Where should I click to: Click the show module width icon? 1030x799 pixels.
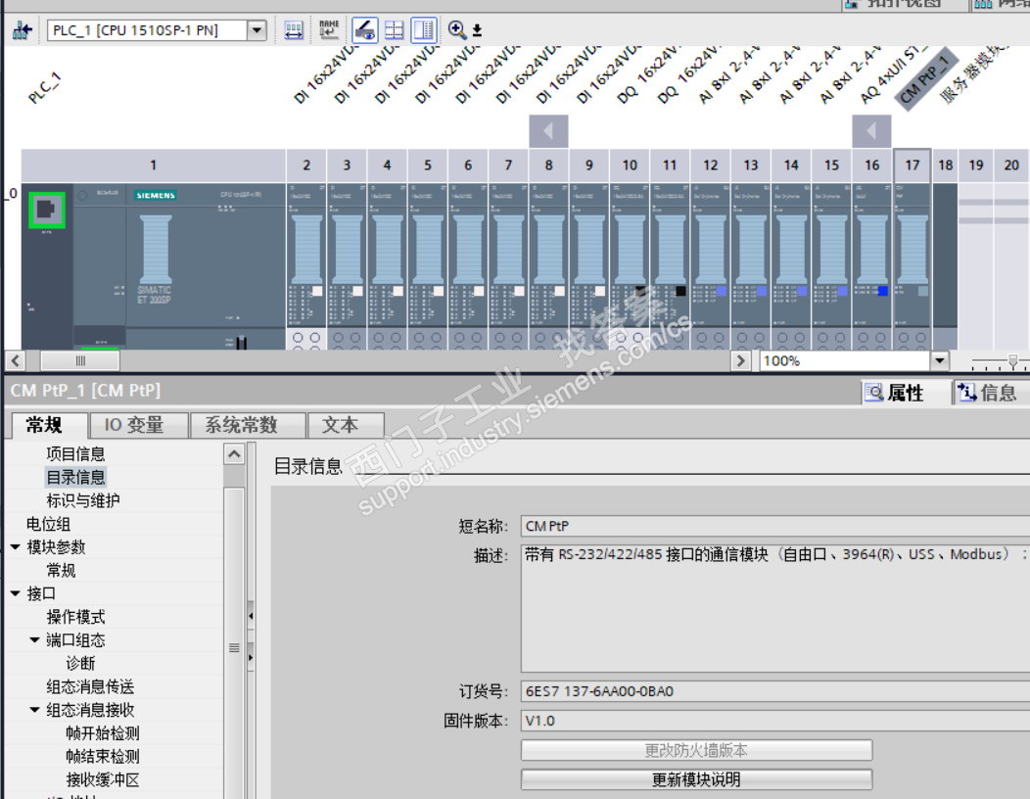click(294, 30)
